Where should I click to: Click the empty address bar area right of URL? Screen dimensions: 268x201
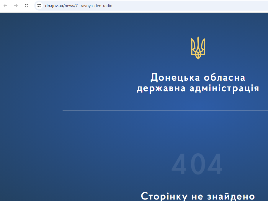192,6
